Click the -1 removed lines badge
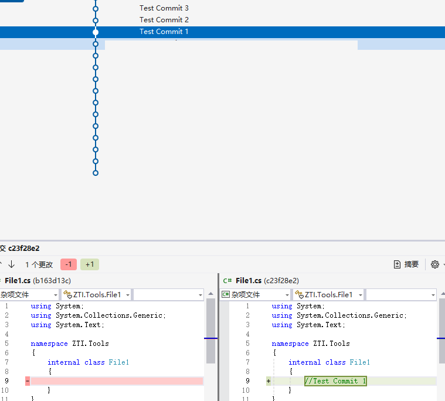Viewport: 445px width, 401px height. pyautogui.click(x=69, y=264)
